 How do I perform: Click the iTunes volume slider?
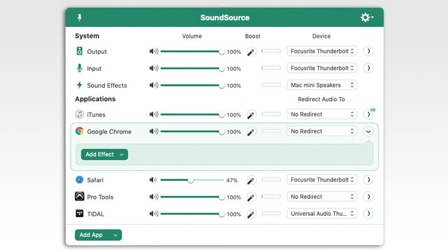[x=192, y=114]
